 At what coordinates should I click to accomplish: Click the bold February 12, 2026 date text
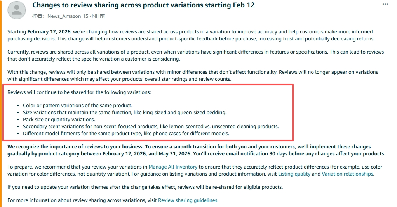tap(49, 32)
